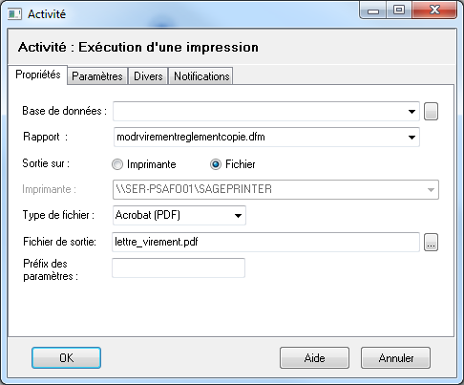Click the Préfix des paramètres text field

click(179, 267)
